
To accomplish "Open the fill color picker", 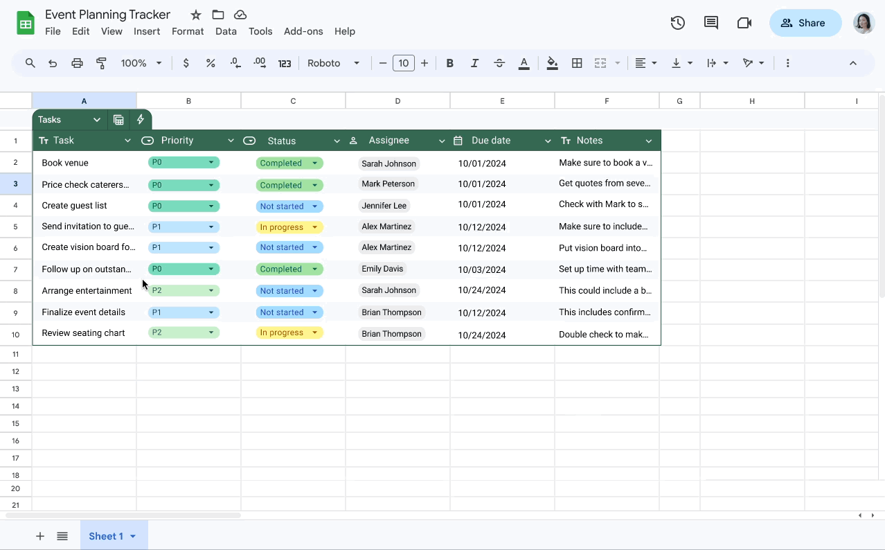I will click(x=552, y=63).
